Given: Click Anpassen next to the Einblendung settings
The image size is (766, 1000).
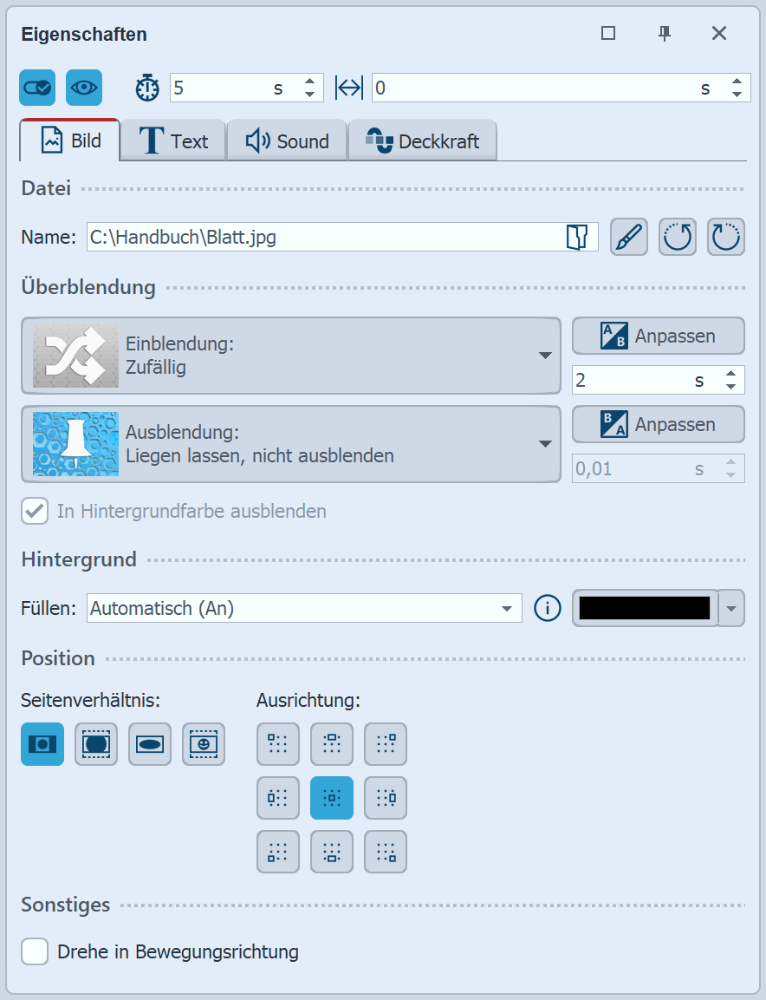Looking at the screenshot, I should pos(658,336).
